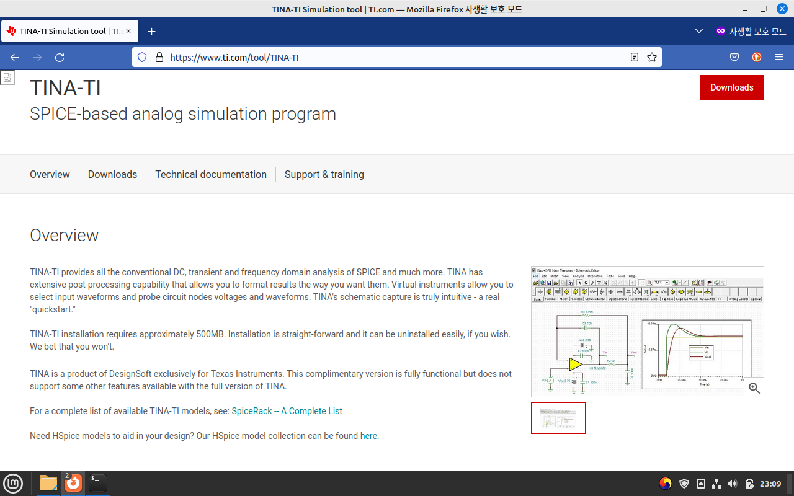Screen dimensions: 794x496
Task: Open the file manager in taskbar
Action: click(x=48, y=483)
